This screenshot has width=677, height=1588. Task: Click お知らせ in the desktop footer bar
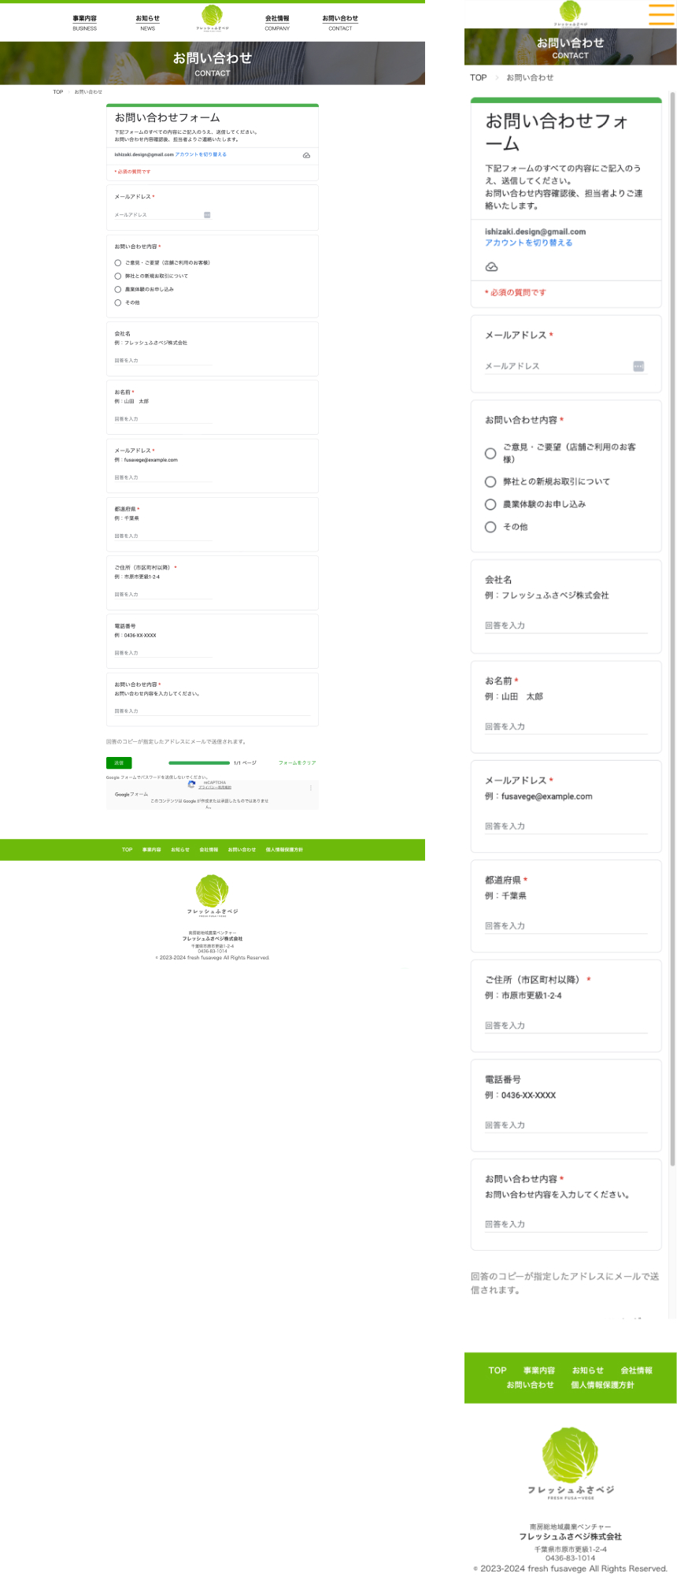[179, 850]
